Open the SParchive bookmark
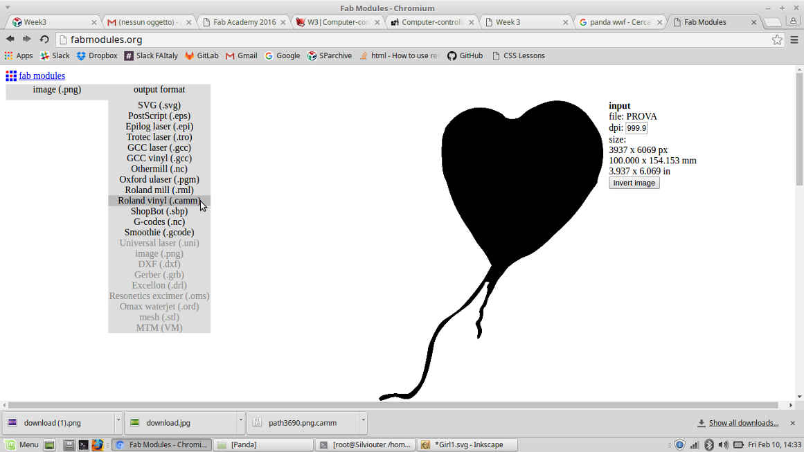 pyautogui.click(x=330, y=55)
